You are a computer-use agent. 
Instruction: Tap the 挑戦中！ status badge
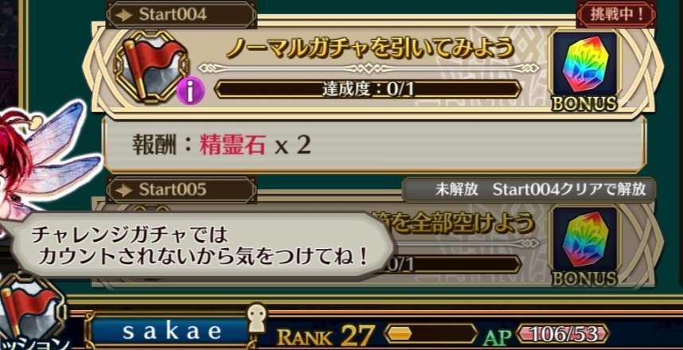(616, 14)
